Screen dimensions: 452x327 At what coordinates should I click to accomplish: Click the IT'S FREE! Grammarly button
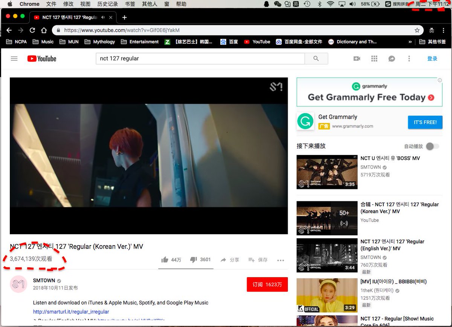pyautogui.click(x=425, y=122)
